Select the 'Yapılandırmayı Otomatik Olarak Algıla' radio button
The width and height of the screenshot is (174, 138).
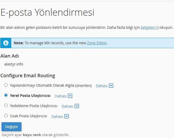(x=6, y=85)
